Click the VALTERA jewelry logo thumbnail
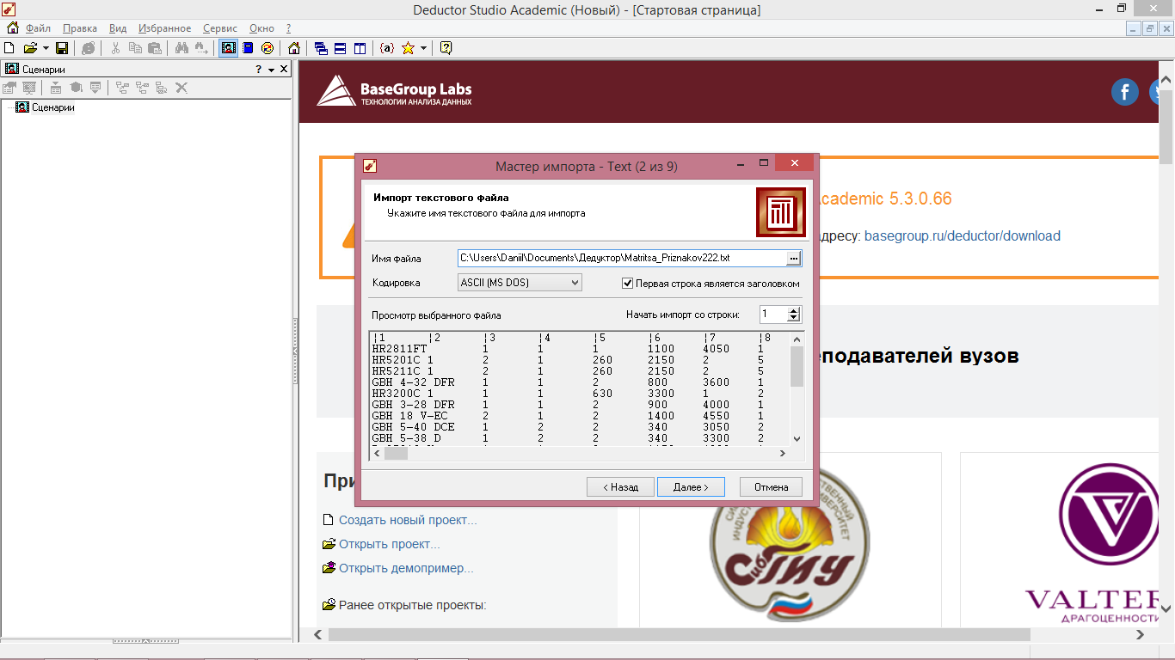The height and width of the screenshot is (660, 1175). pos(1093,543)
